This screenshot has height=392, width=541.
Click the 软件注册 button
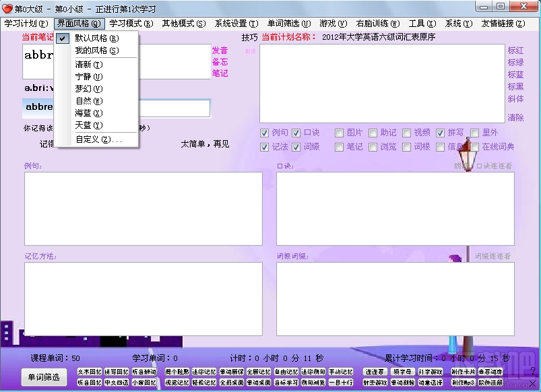point(490,383)
